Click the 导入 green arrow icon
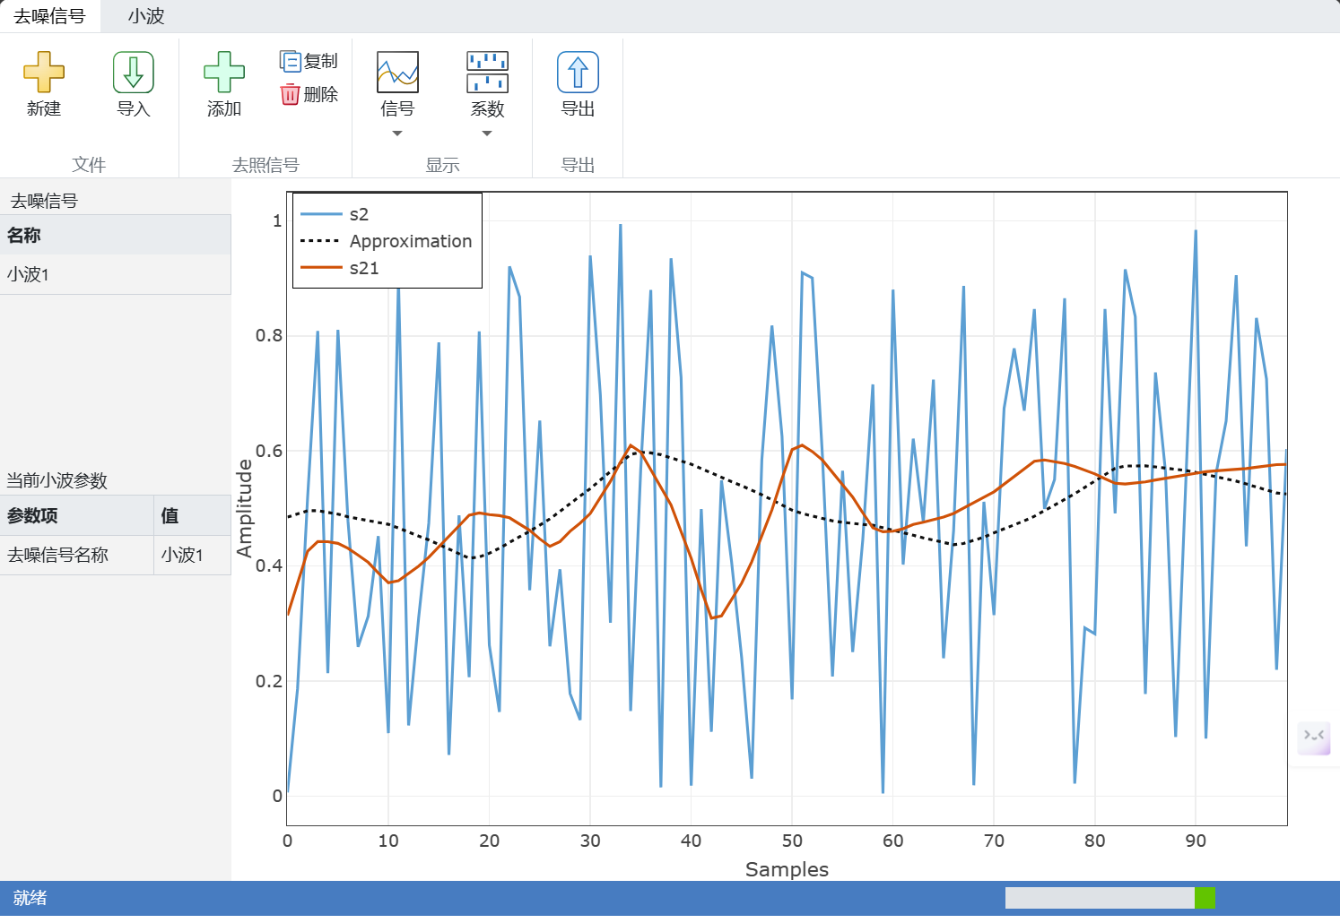Screen dimensions: 1340x923 (134, 72)
